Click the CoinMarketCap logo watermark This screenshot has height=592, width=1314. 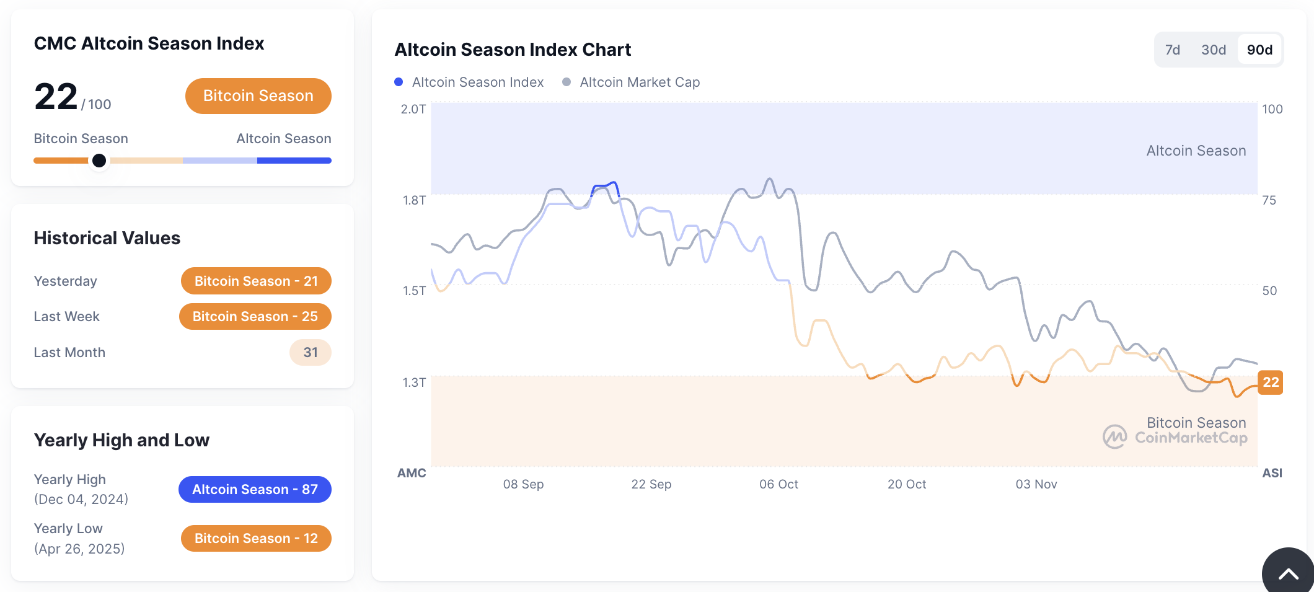[1175, 437]
